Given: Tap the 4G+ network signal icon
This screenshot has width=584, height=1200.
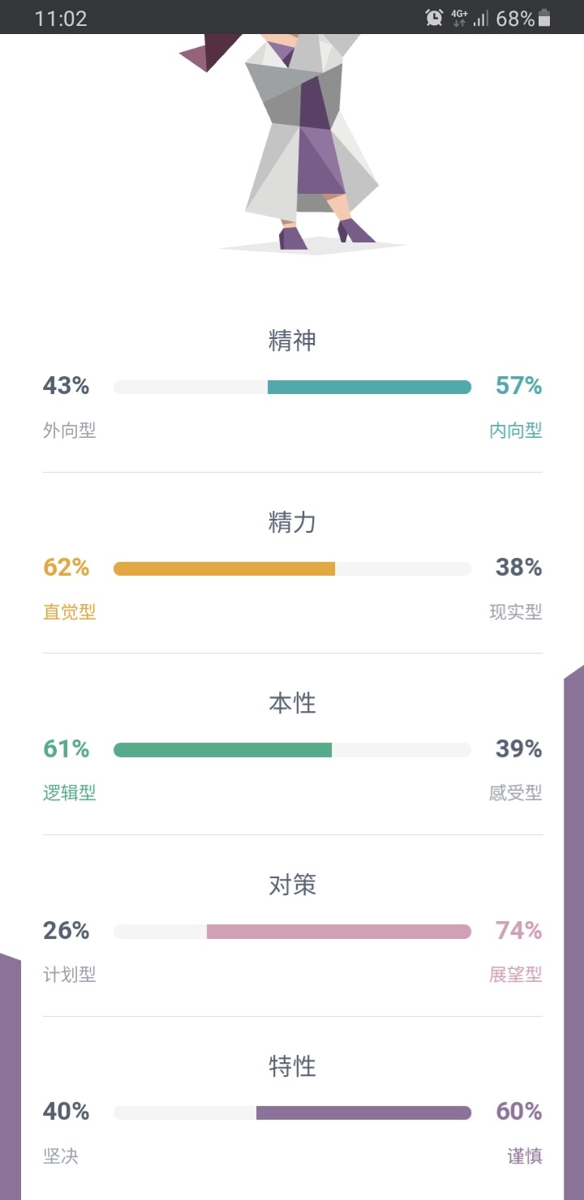Looking at the screenshot, I should [460, 17].
